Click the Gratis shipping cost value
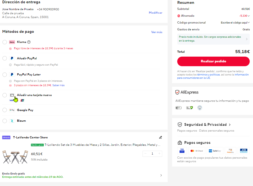This screenshot has height=186, width=253. click(x=246, y=30)
